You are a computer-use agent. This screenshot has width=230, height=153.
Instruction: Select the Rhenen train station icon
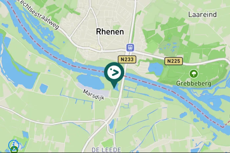pyautogui.click(x=130, y=48)
